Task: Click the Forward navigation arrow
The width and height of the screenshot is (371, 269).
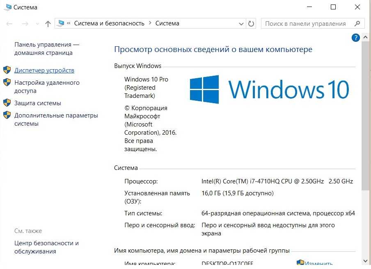Action: [25, 24]
